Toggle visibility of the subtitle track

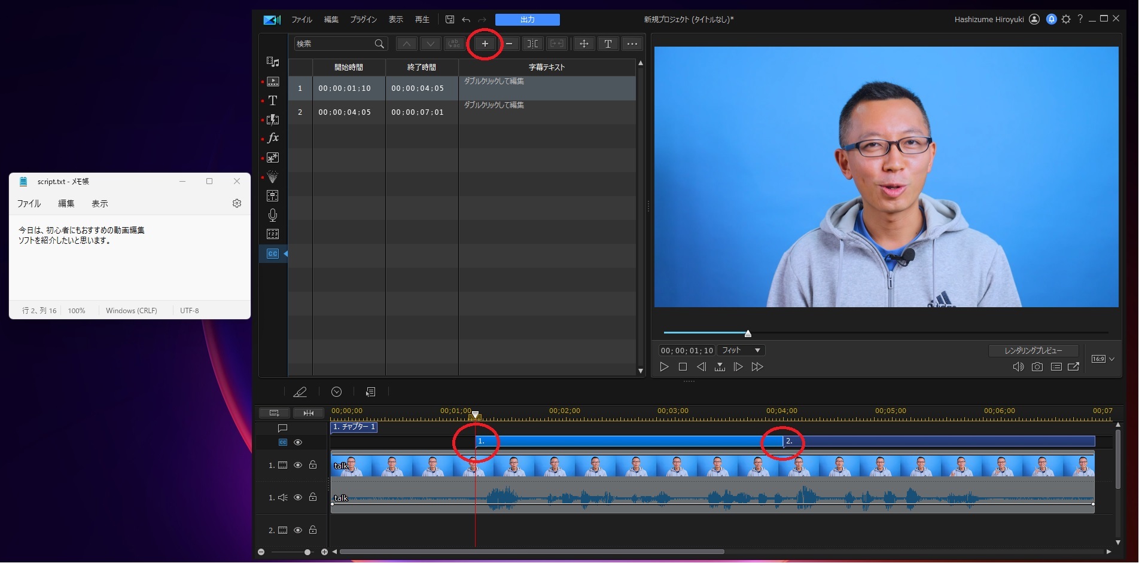(x=298, y=442)
